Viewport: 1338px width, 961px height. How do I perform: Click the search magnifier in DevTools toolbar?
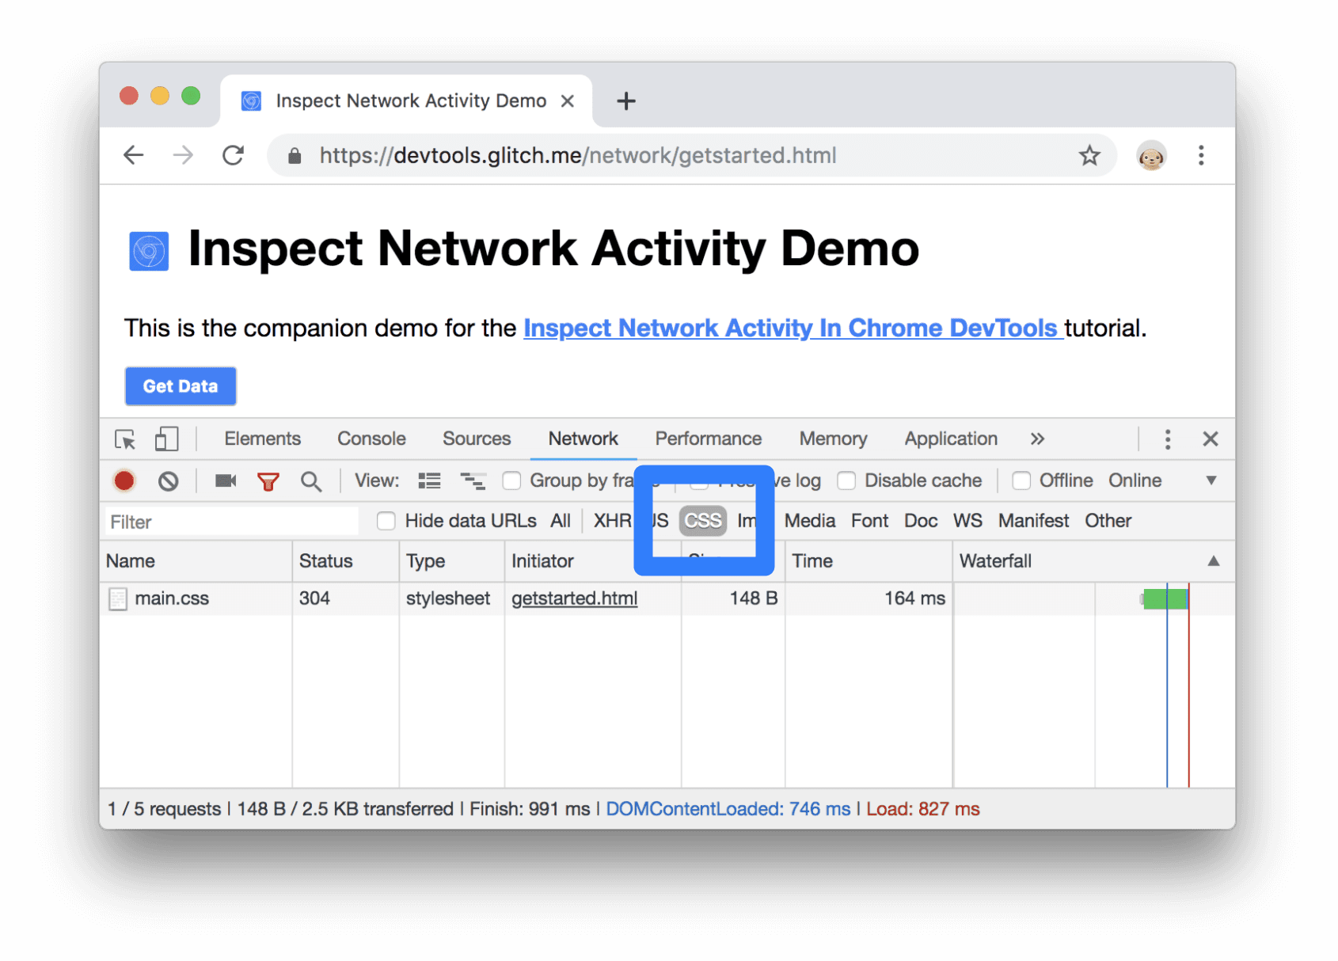311,480
